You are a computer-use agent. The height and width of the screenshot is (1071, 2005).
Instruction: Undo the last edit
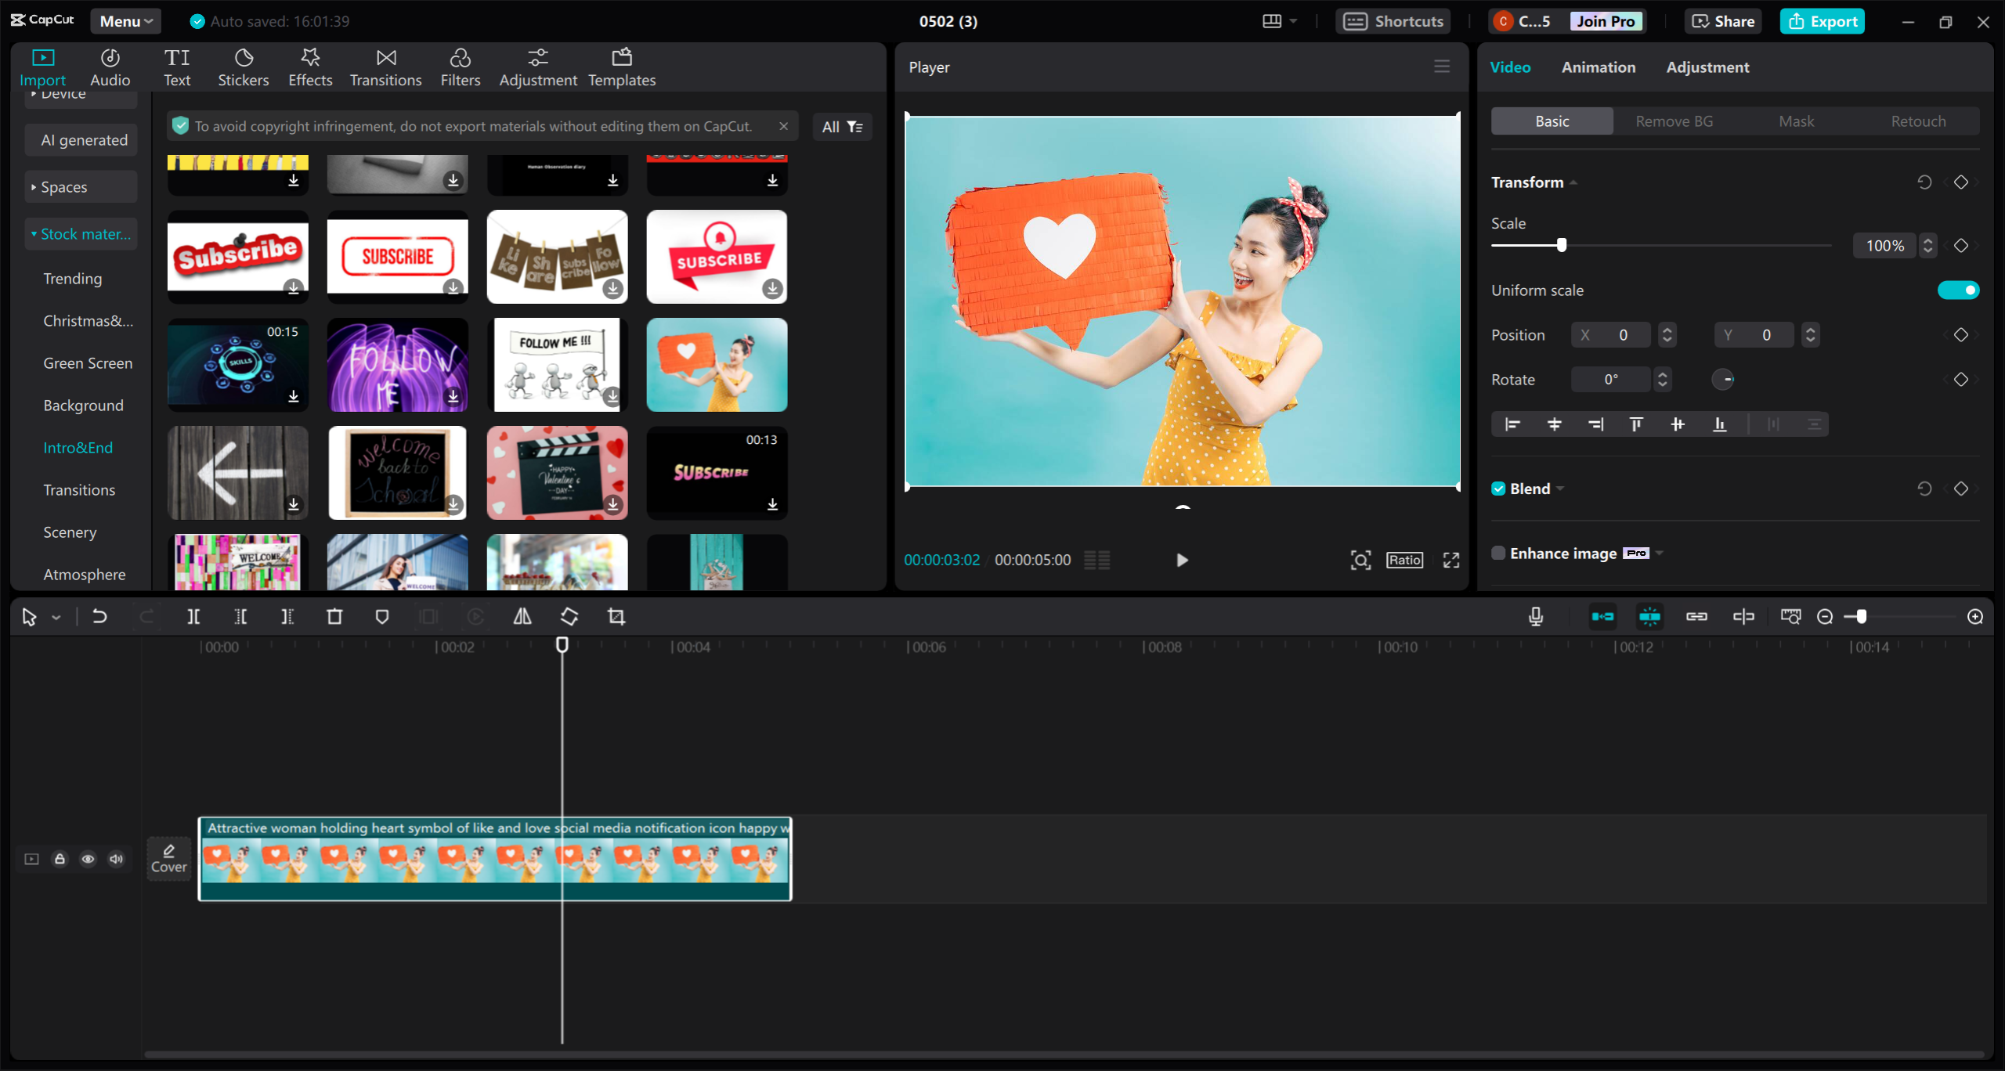coord(99,616)
